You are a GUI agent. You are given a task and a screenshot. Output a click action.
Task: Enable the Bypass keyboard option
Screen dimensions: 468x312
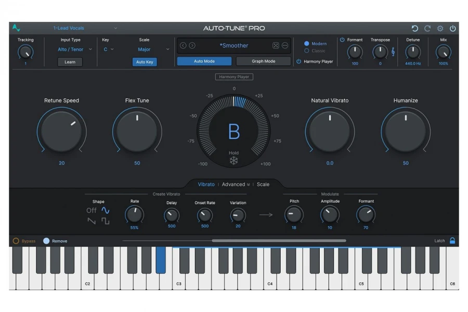pos(16,241)
